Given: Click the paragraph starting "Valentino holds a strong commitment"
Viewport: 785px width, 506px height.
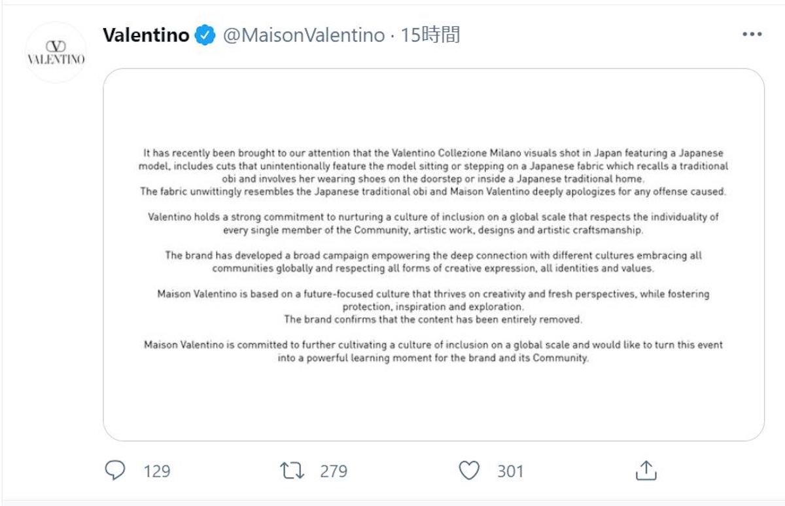Looking at the screenshot, I should 433,223.
